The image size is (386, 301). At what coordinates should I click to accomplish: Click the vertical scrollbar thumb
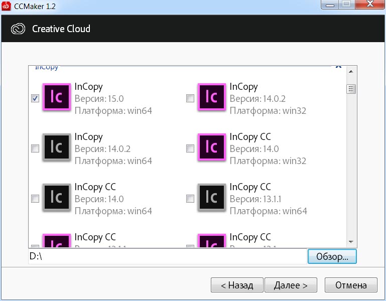click(x=351, y=89)
